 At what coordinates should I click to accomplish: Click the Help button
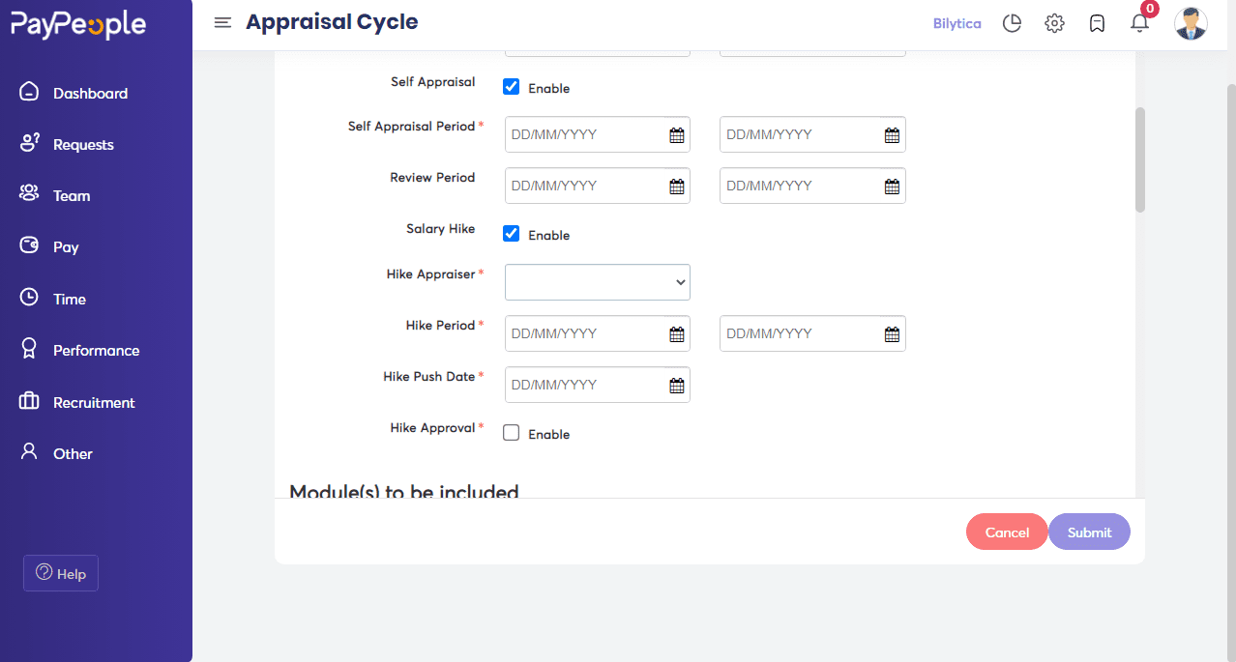click(61, 573)
